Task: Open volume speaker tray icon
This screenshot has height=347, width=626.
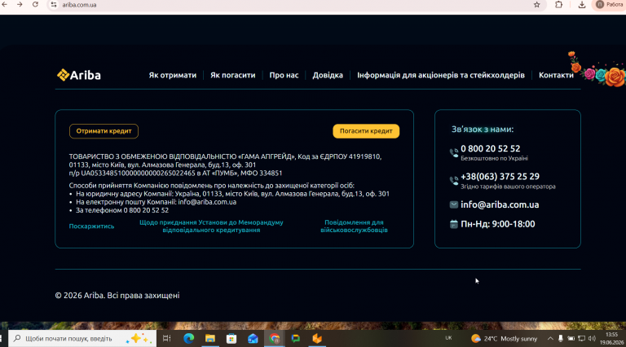Action: [x=592, y=339]
